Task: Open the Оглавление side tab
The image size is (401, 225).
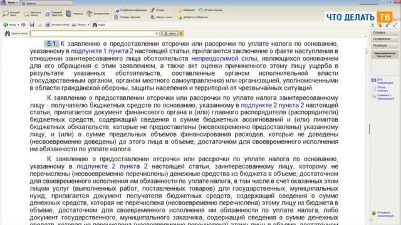Action: click(384, 39)
